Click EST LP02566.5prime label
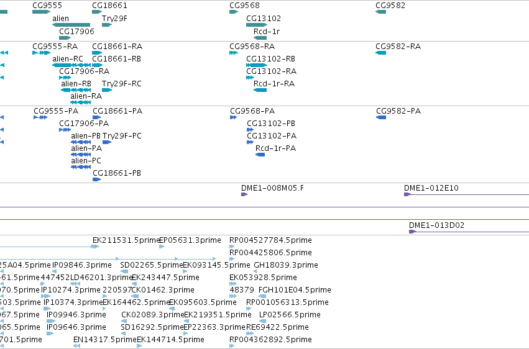The width and height of the screenshot is (529, 349). 290,315
